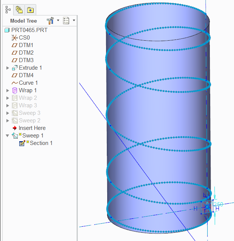Click the Sweep 1 feature icon
The image size is (234, 241).
(15, 136)
